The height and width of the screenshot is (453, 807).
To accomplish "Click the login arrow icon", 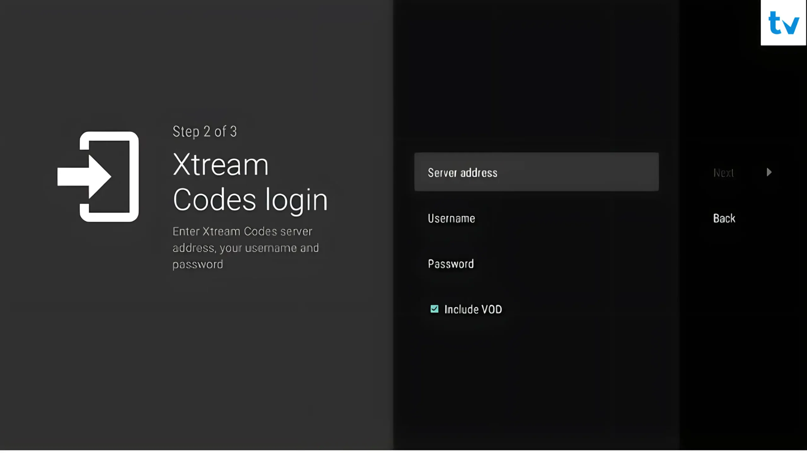I will (x=98, y=177).
